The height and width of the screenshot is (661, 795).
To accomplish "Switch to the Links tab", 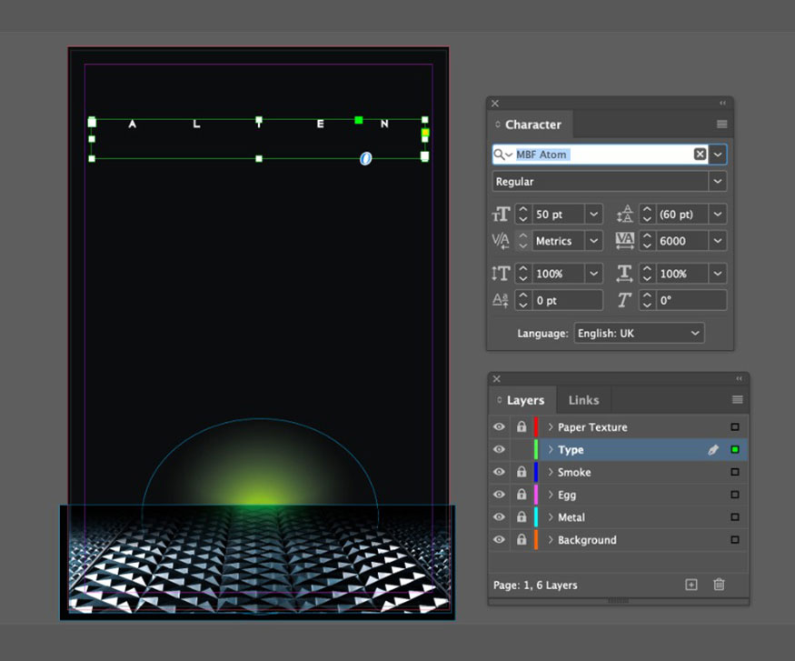I will [583, 400].
